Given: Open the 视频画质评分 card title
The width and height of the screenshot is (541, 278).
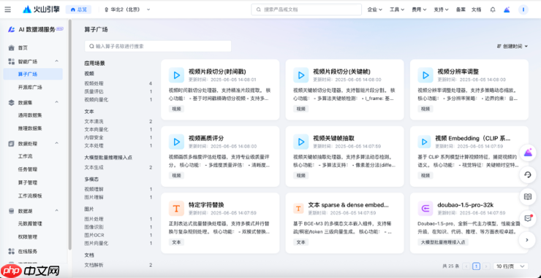Looking at the screenshot, I should pos(206,138).
